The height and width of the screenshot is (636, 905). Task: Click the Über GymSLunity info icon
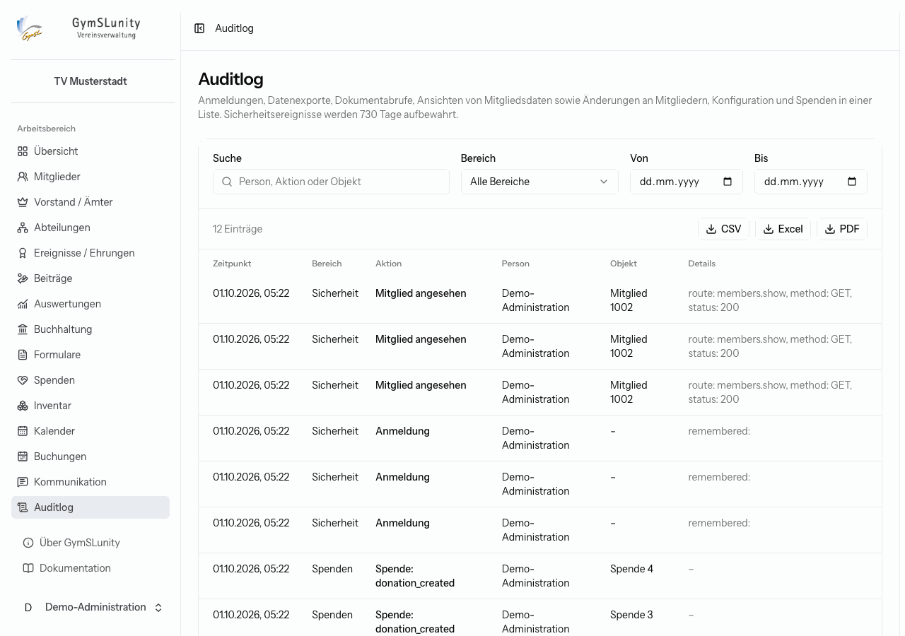pos(28,543)
